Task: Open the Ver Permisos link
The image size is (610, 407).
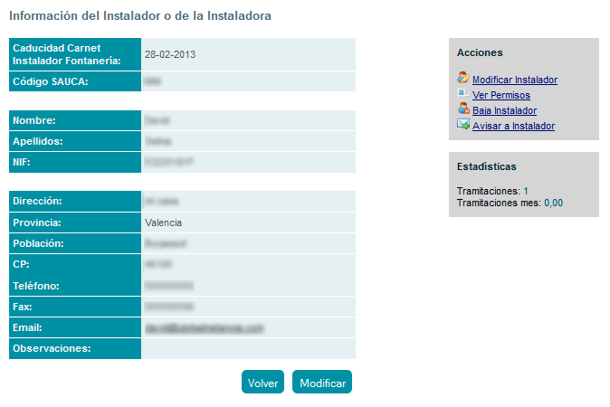Action: [500, 95]
